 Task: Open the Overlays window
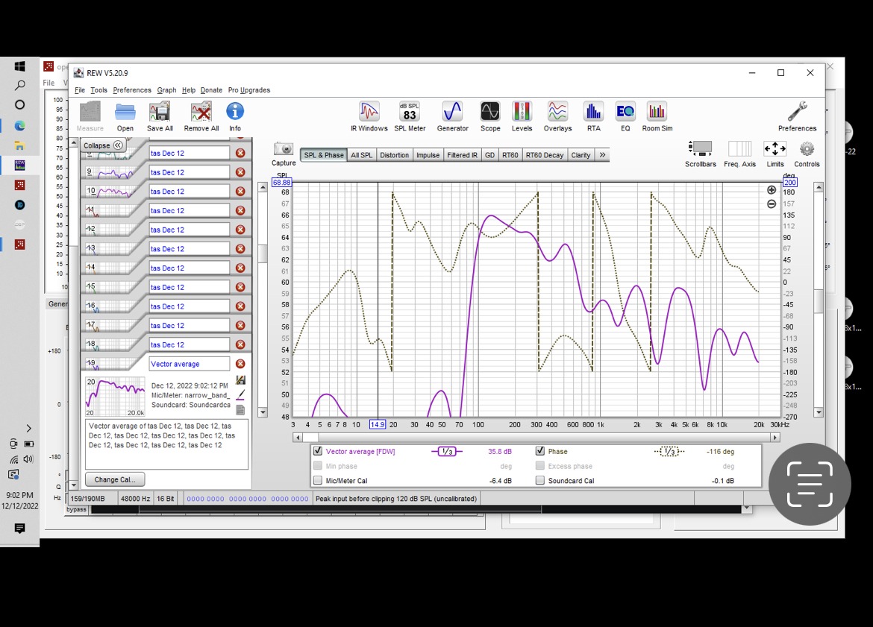pos(557,116)
